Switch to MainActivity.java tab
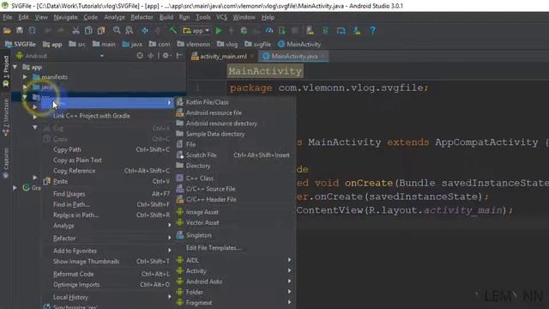Viewport: 549px width, 309px height. (x=294, y=56)
